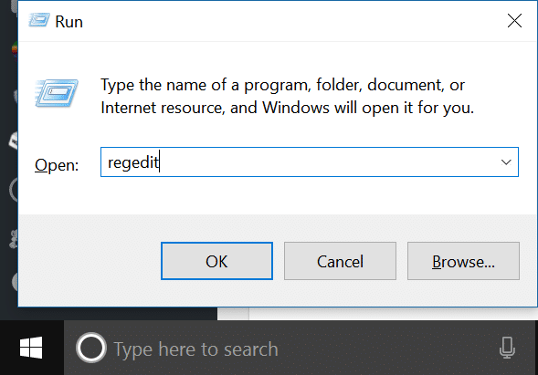Viewport: 538px width, 375px height.
Task: Click the Run title text
Action: click(x=69, y=22)
